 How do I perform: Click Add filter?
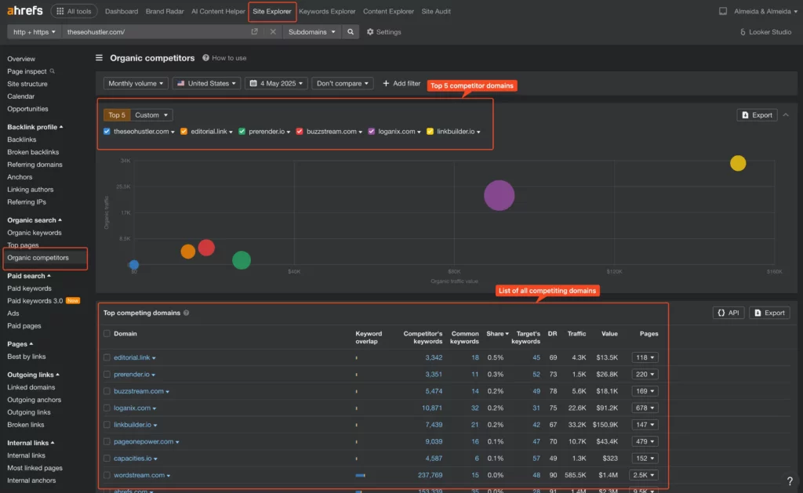point(401,83)
